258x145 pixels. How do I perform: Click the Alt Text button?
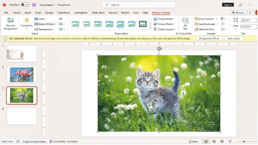tap(185, 24)
